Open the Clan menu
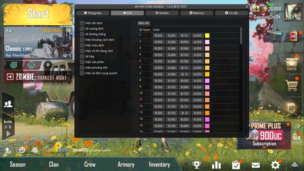The width and height of the screenshot is (304, 171). [x=54, y=165]
